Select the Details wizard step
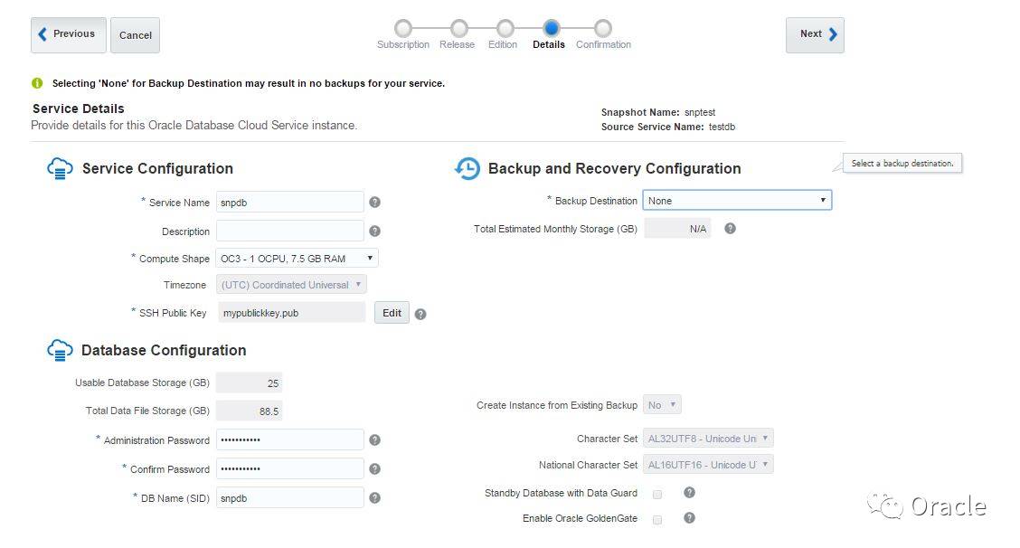 (x=552, y=29)
